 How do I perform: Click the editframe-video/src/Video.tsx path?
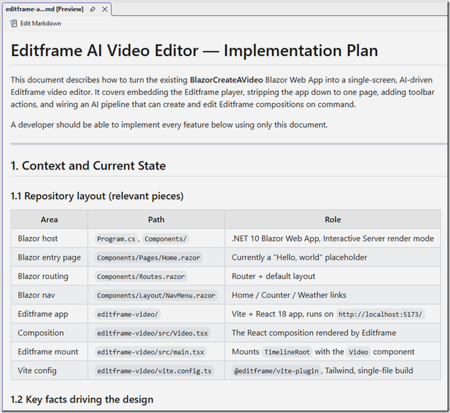(x=153, y=333)
